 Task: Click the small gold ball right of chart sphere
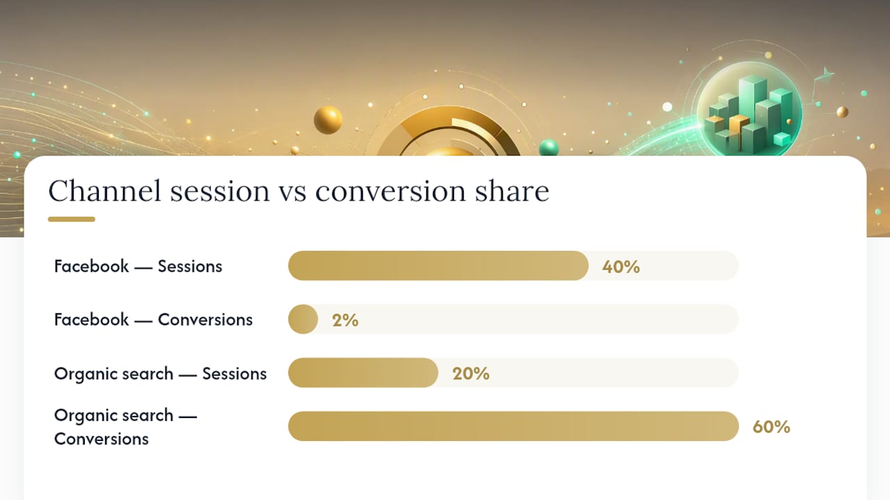click(x=842, y=112)
